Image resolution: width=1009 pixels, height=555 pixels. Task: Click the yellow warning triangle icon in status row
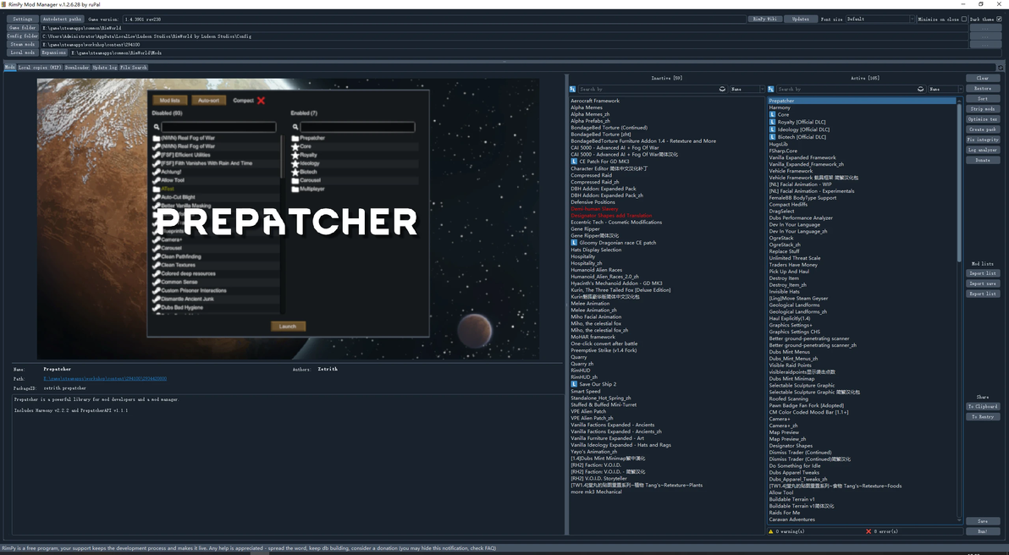pos(771,531)
